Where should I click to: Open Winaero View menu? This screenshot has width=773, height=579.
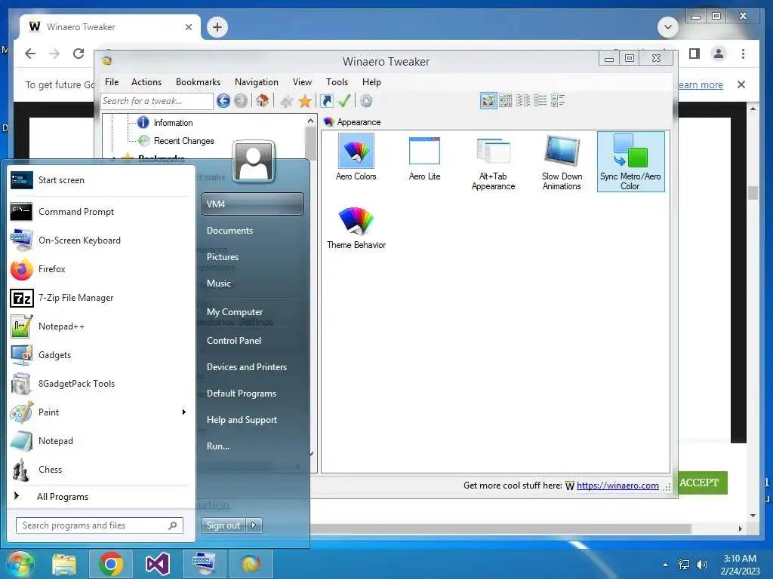click(302, 82)
